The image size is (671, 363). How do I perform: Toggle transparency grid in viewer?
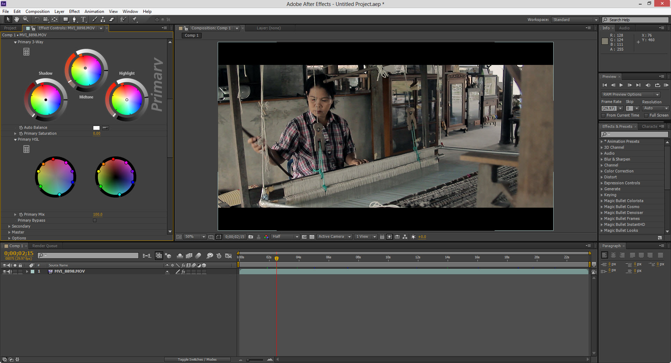[312, 237]
